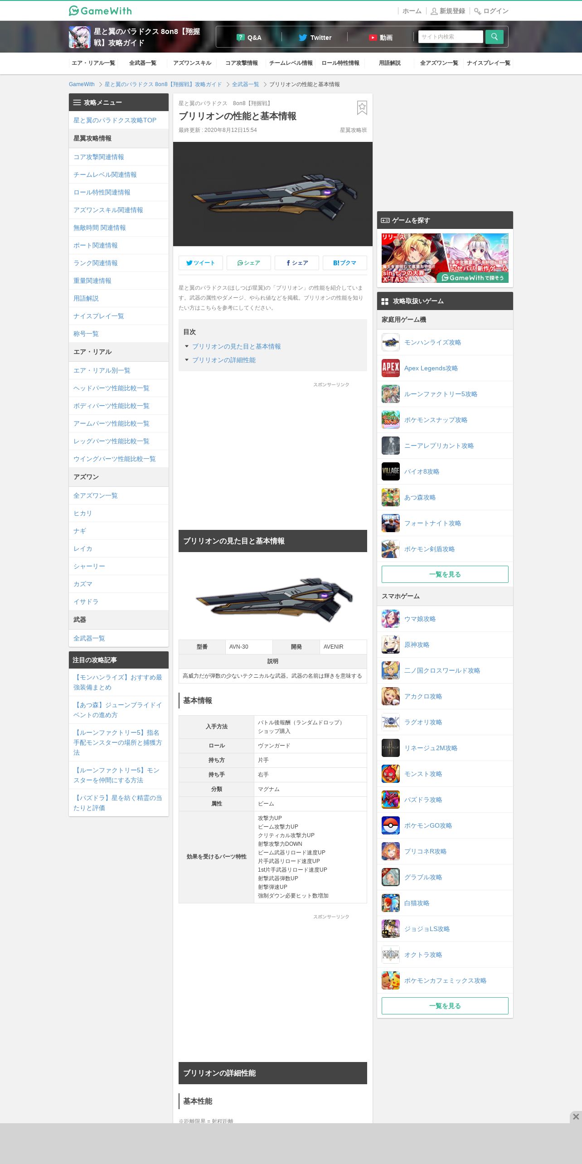Screen dimensions: 582x1164
Task: Click the 新規登録 link
Action: 448,11
